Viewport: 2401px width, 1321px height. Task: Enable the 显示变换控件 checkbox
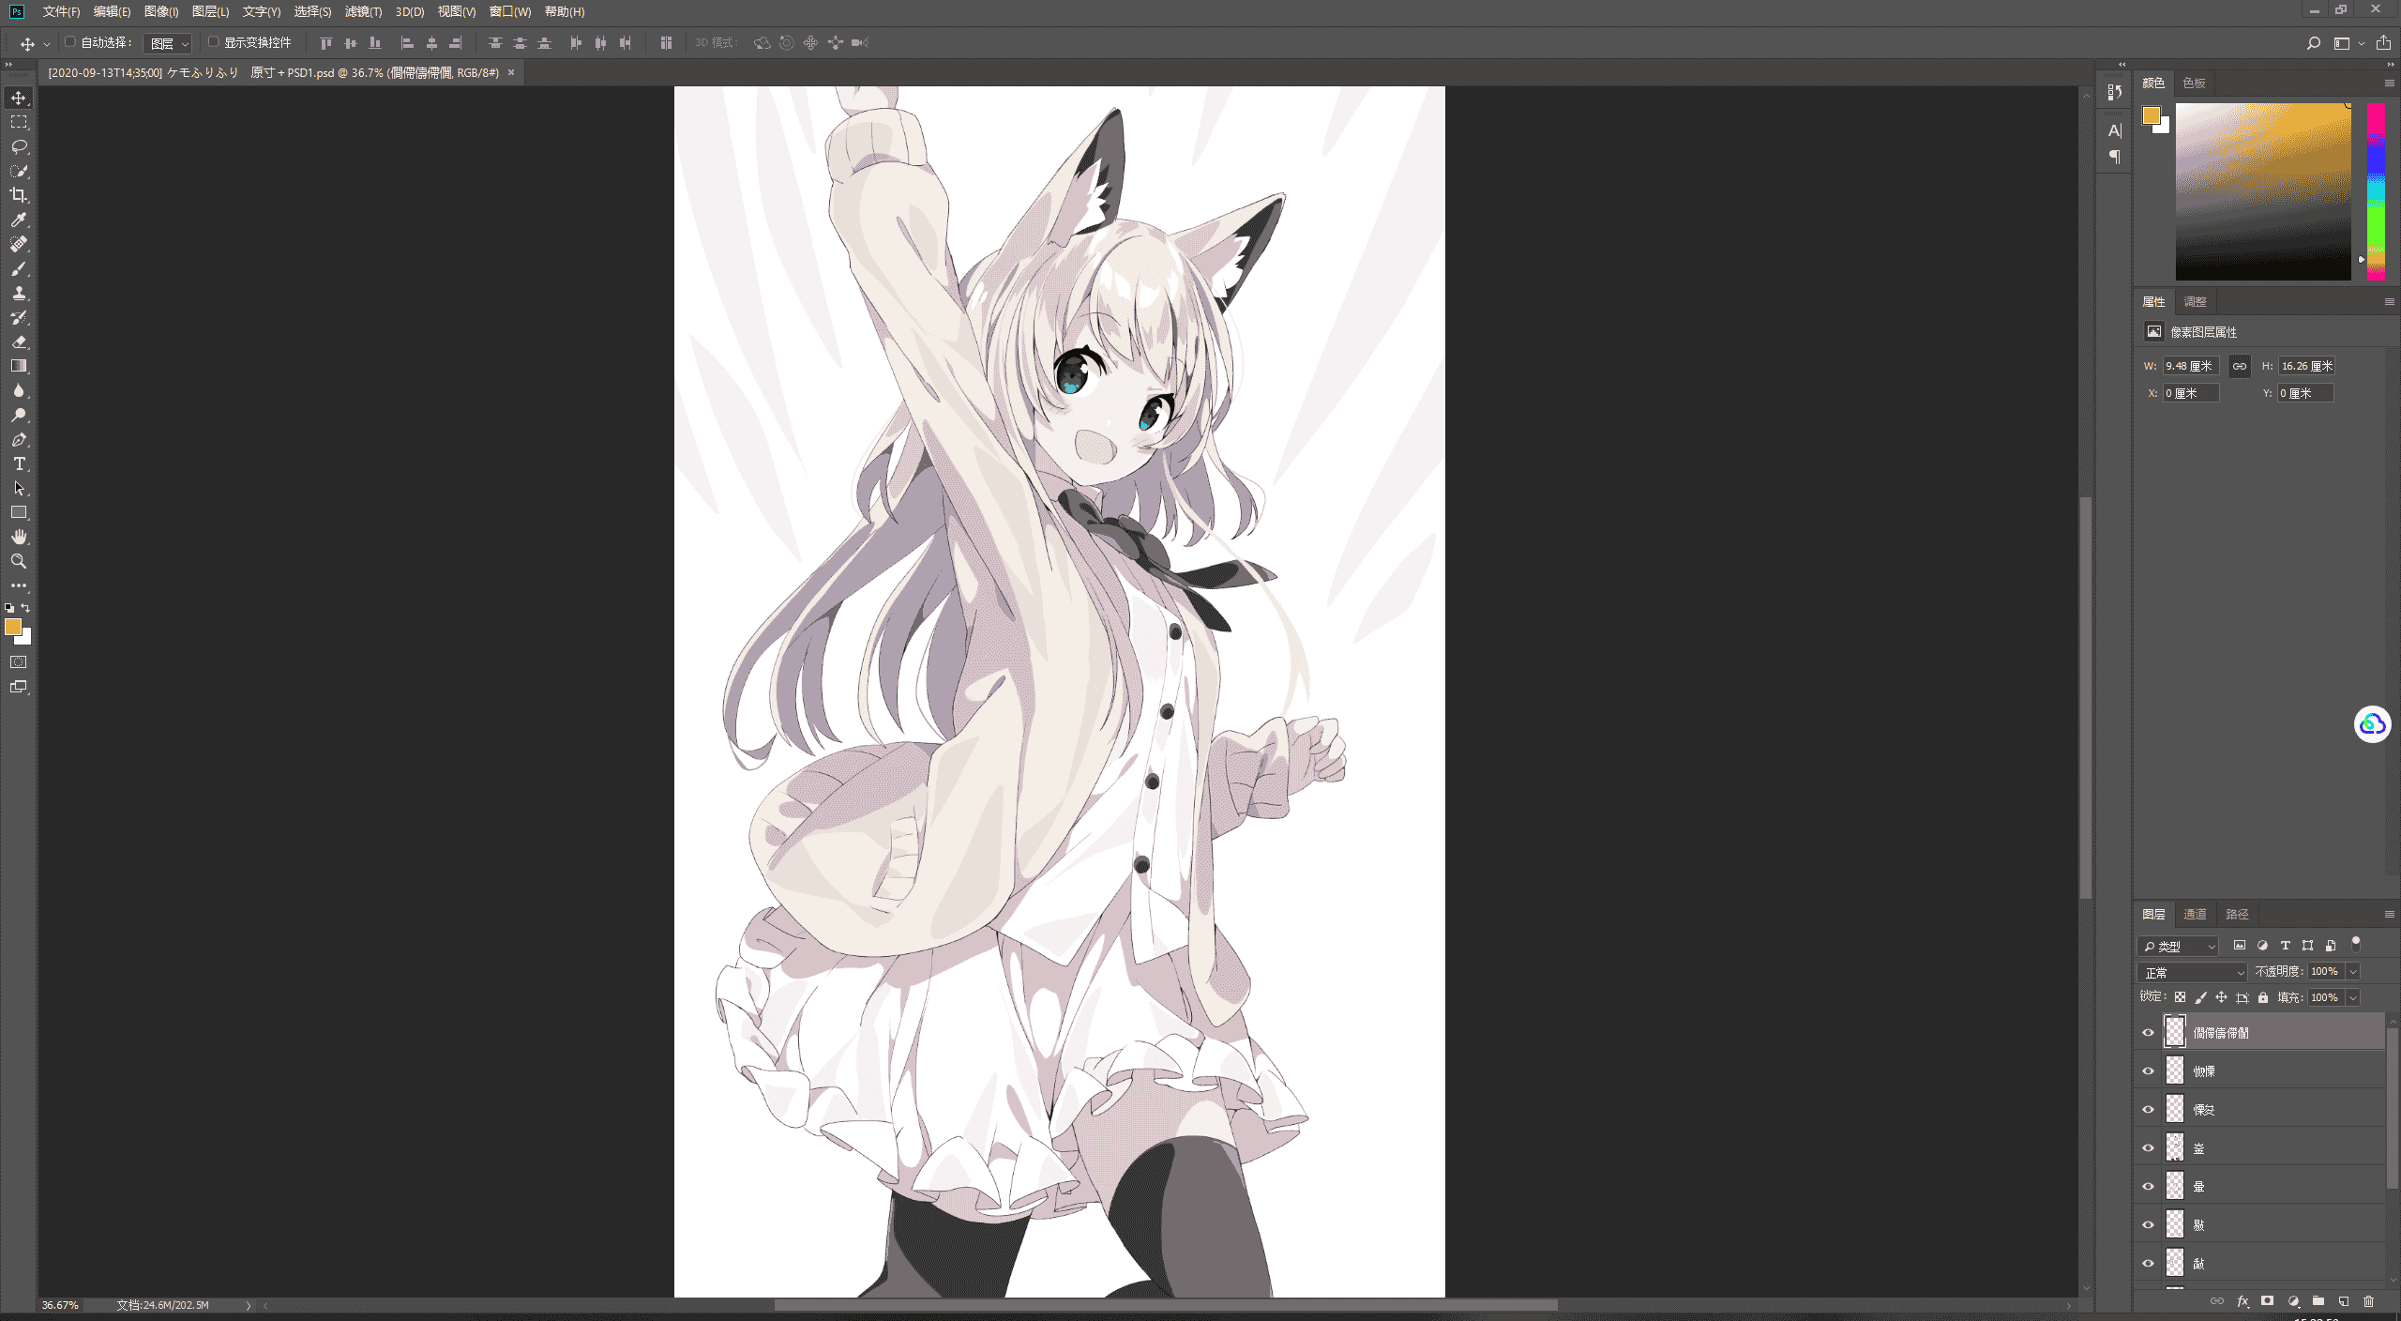213,42
